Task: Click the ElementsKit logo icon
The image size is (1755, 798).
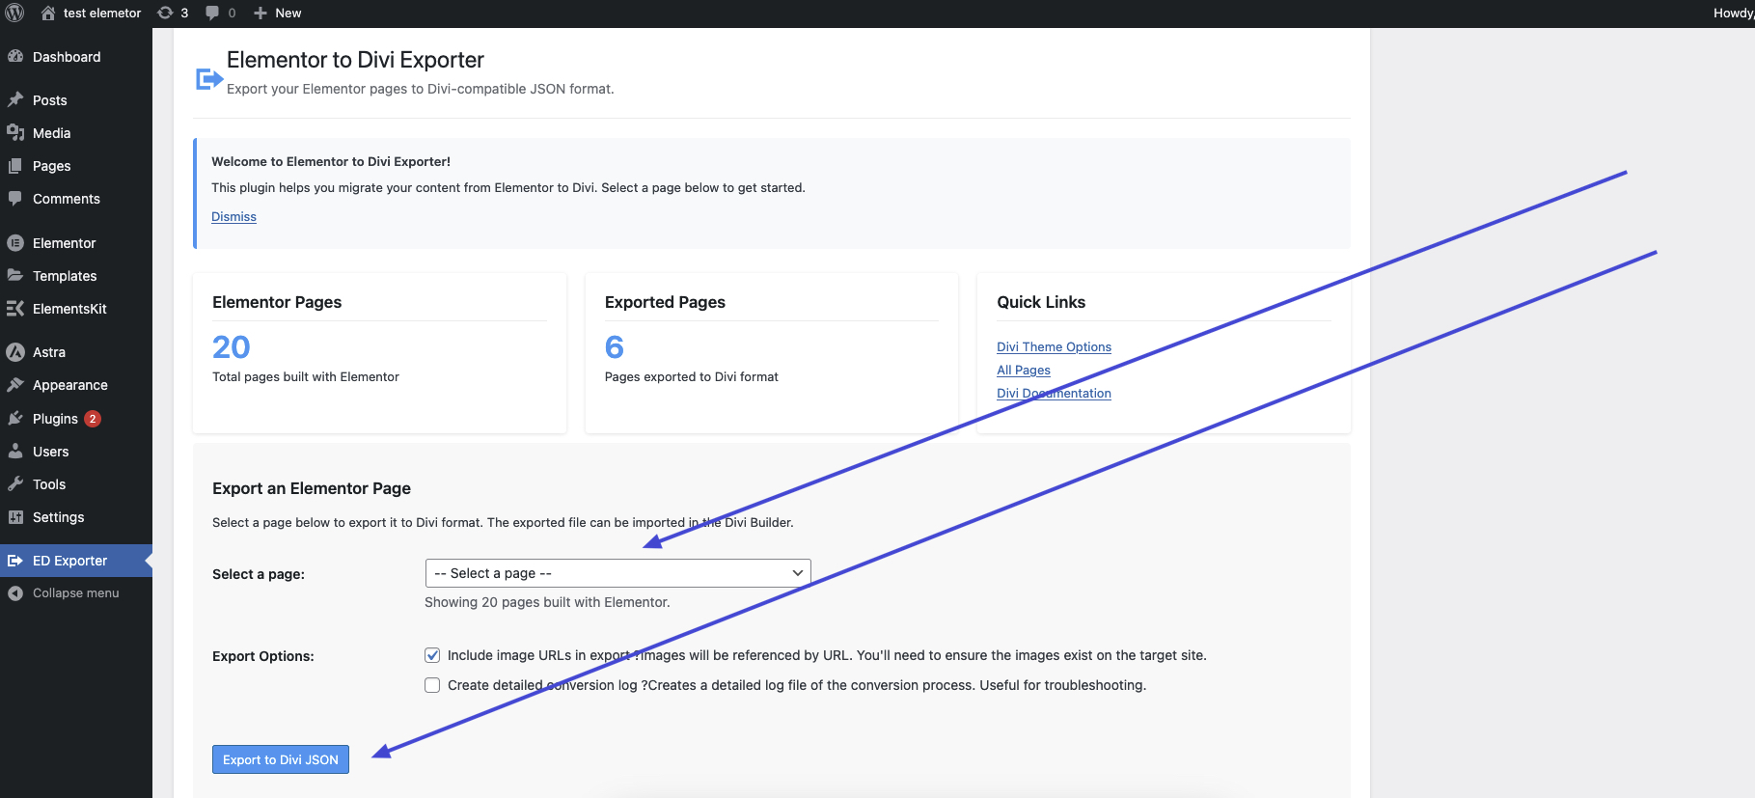Action: (x=15, y=308)
